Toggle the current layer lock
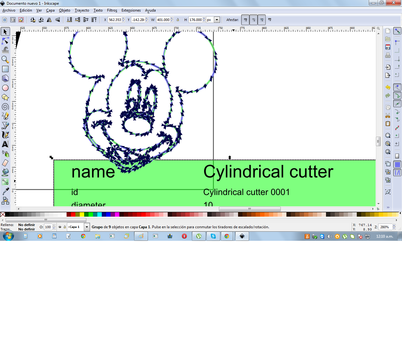The image size is (402, 338). pyautogui.click(x=65, y=227)
